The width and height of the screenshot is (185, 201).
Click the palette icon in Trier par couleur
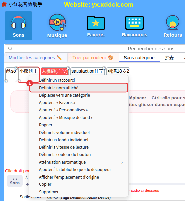click(111, 58)
